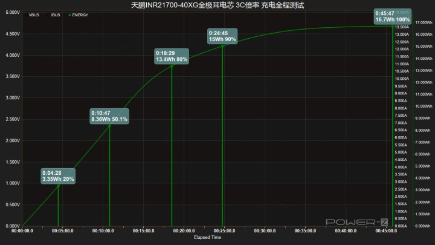The height and width of the screenshot is (245, 435).
Task: Click the 00:35:00.0 time tick label
Action: [x=305, y=231]
